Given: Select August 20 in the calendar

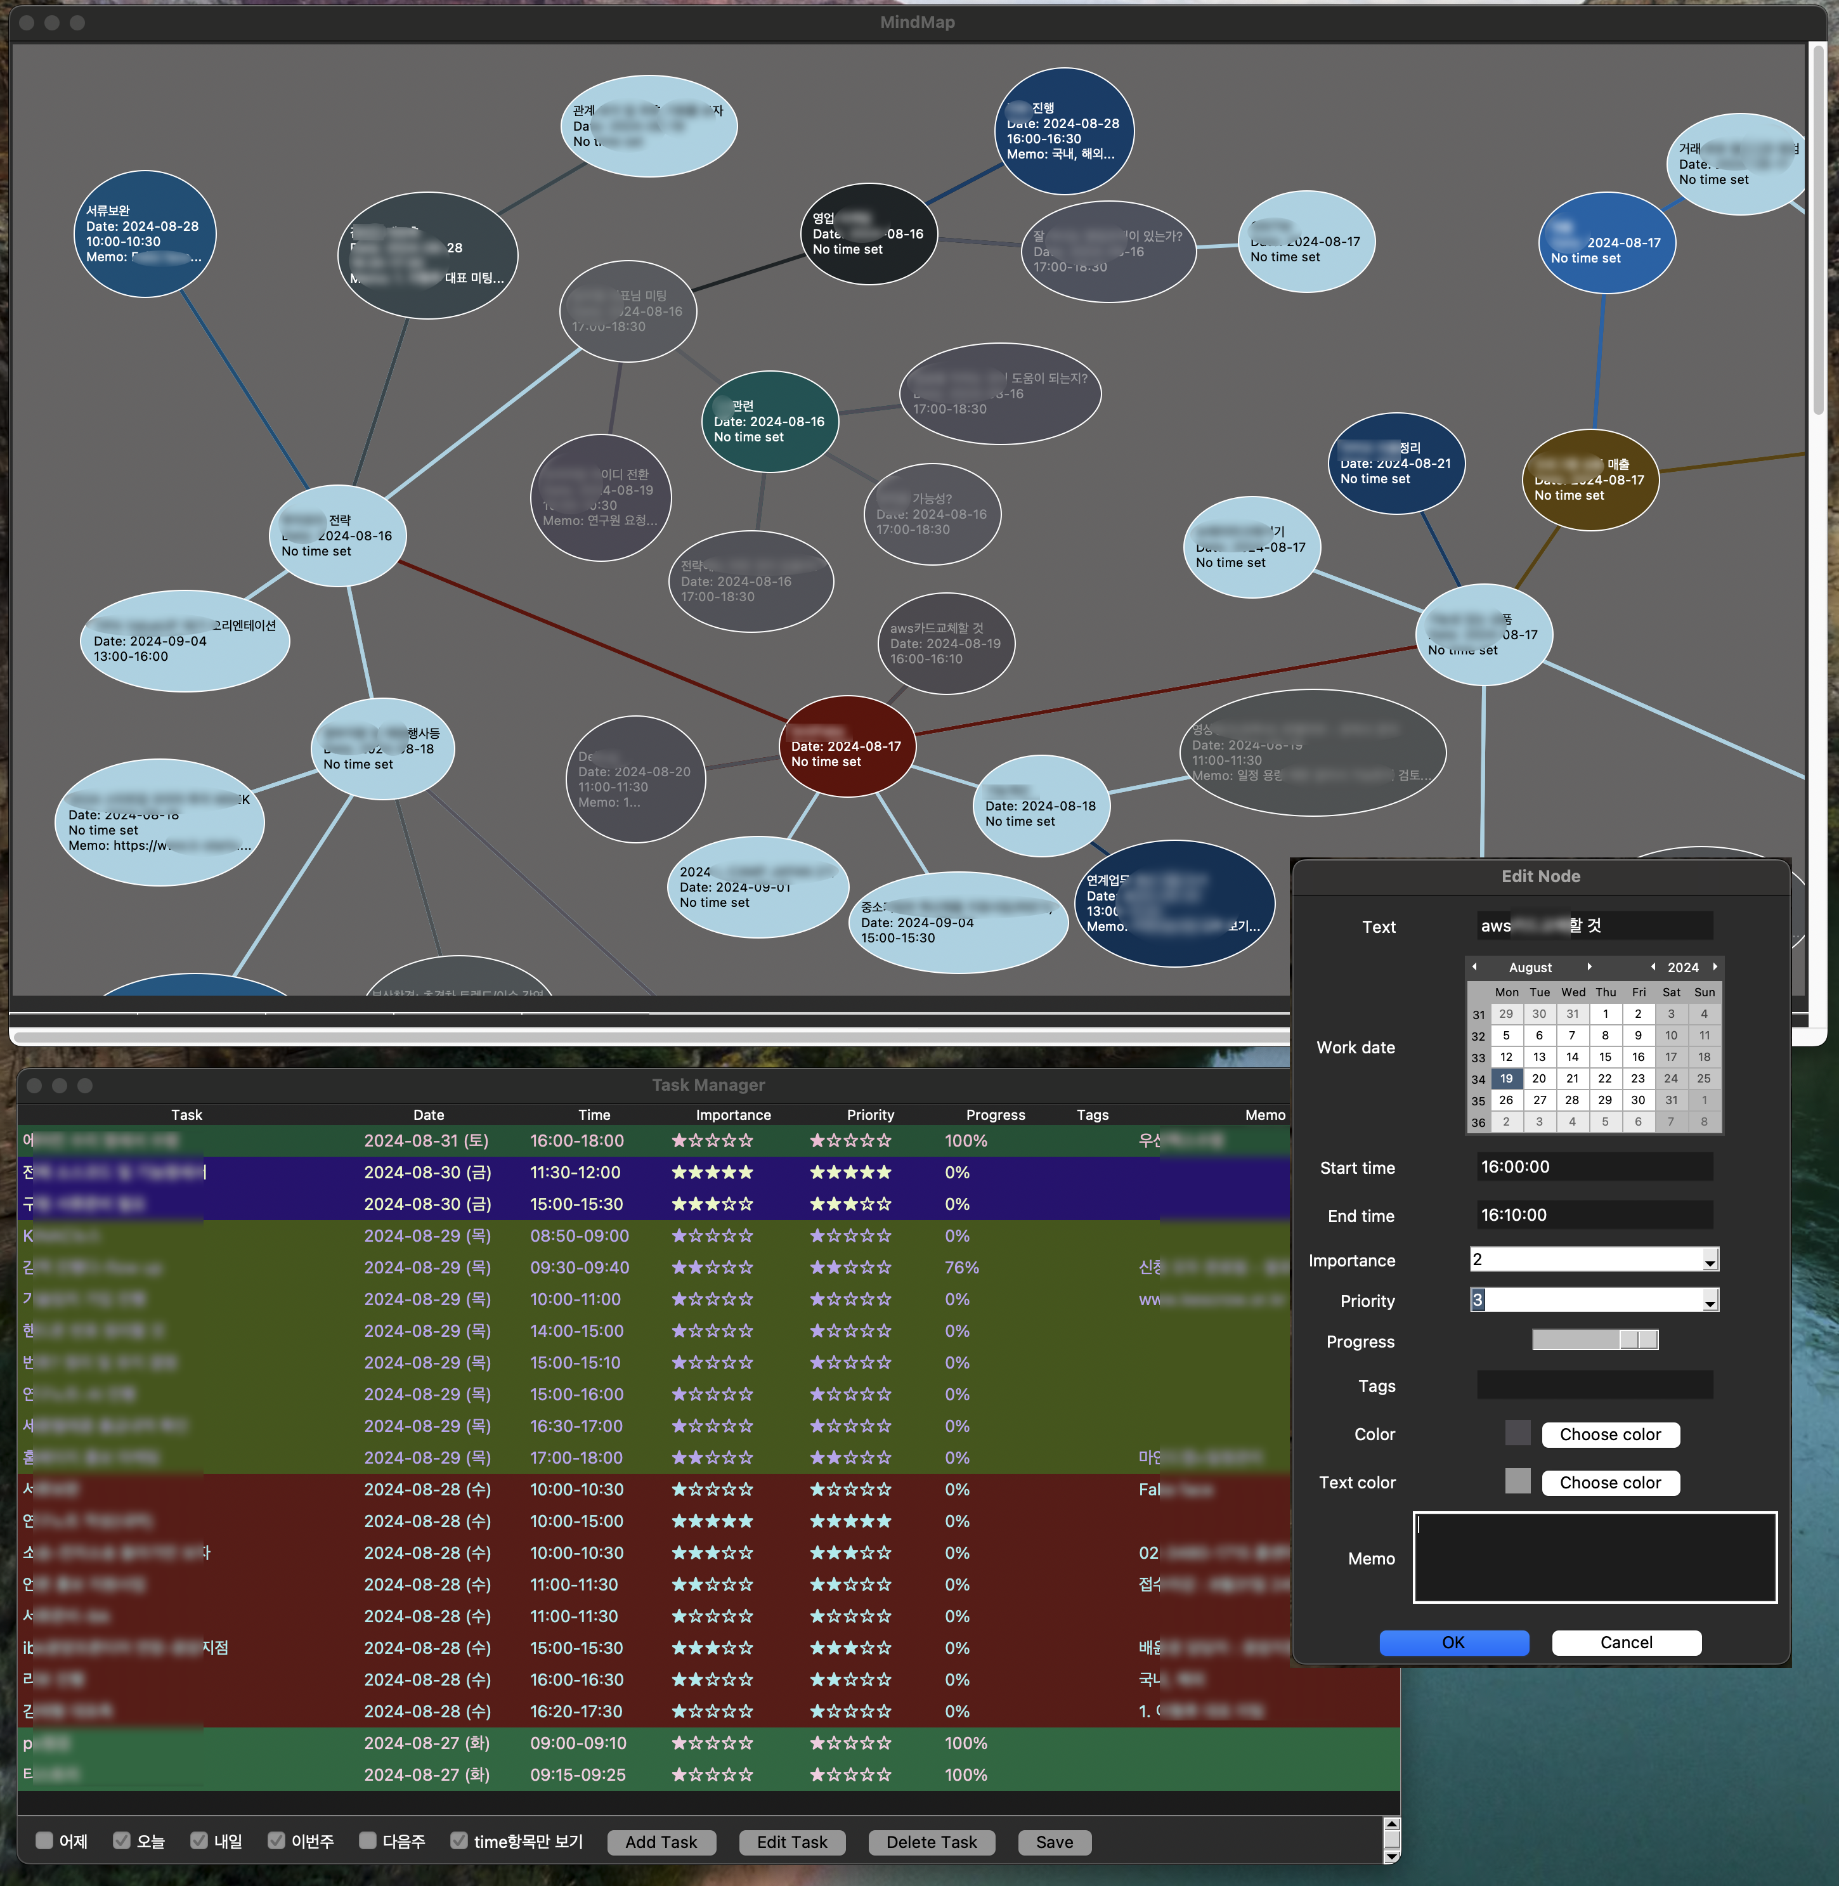Looking at the screenshot, I should (1538, 1079).
